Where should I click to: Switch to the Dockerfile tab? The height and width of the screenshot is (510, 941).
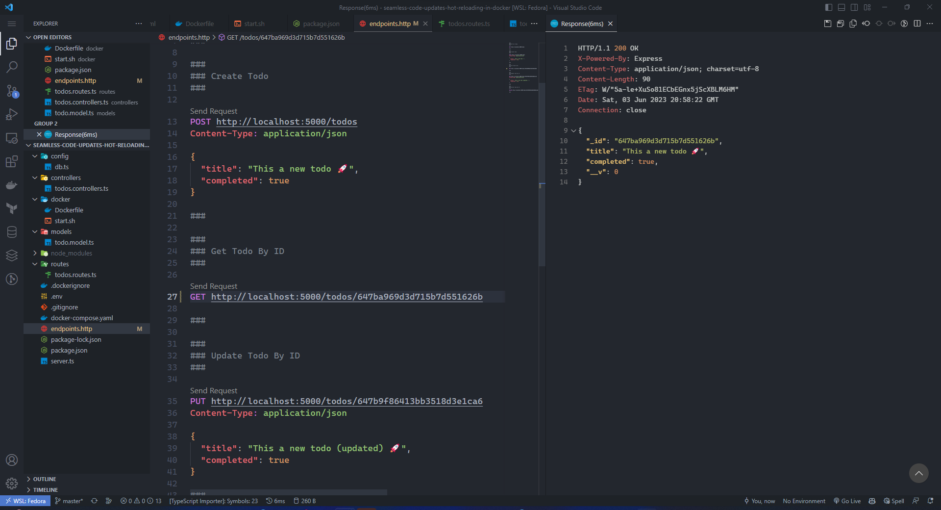pyautogui.click(x=199, y=24)
